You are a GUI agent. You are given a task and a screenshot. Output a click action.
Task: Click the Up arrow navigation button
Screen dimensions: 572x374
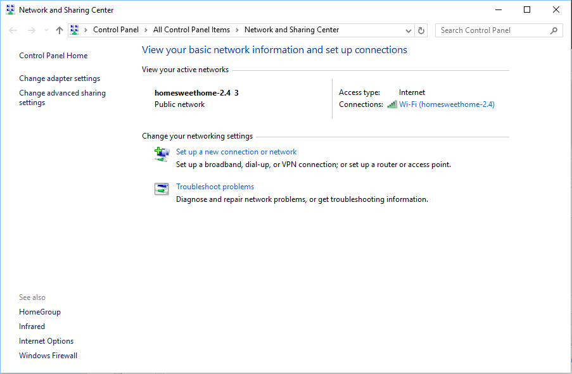[x=60, y=30]
